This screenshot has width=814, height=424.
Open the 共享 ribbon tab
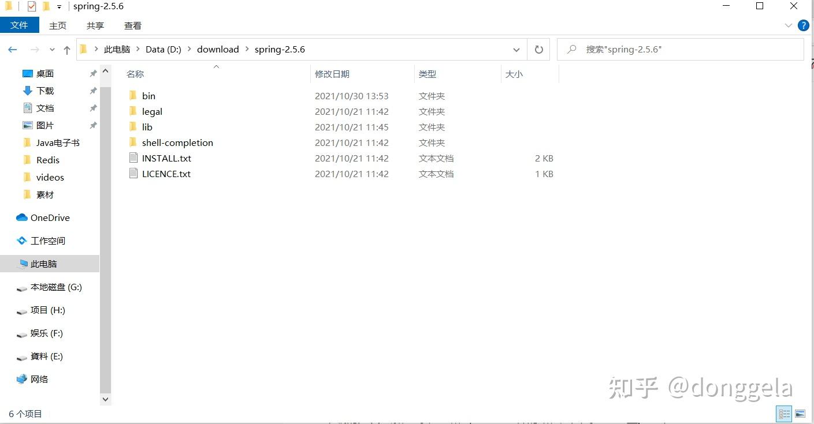click(x=95, y=25)
